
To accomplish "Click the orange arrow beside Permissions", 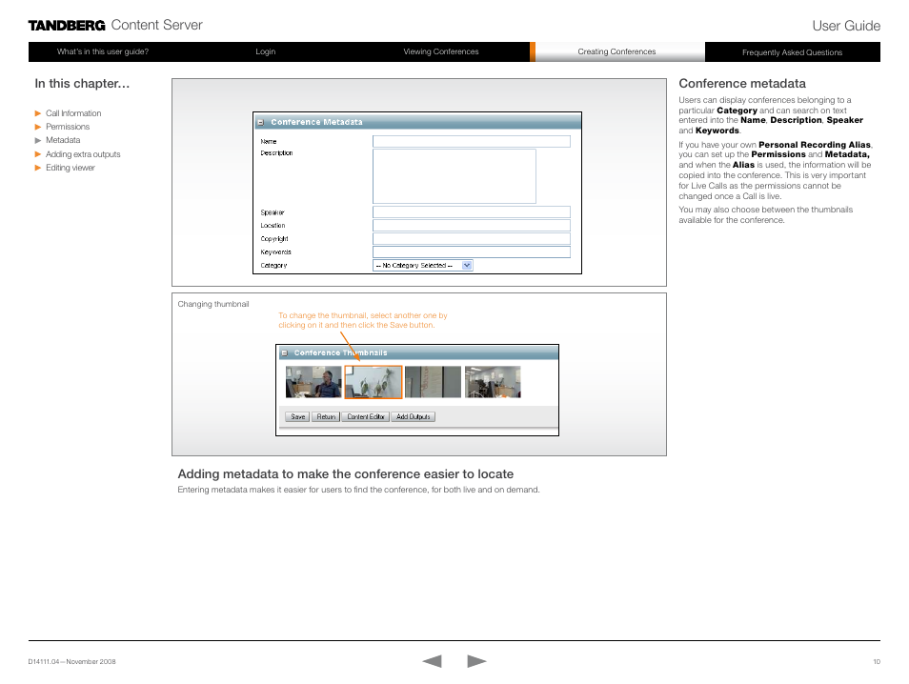I will [38, 127].
